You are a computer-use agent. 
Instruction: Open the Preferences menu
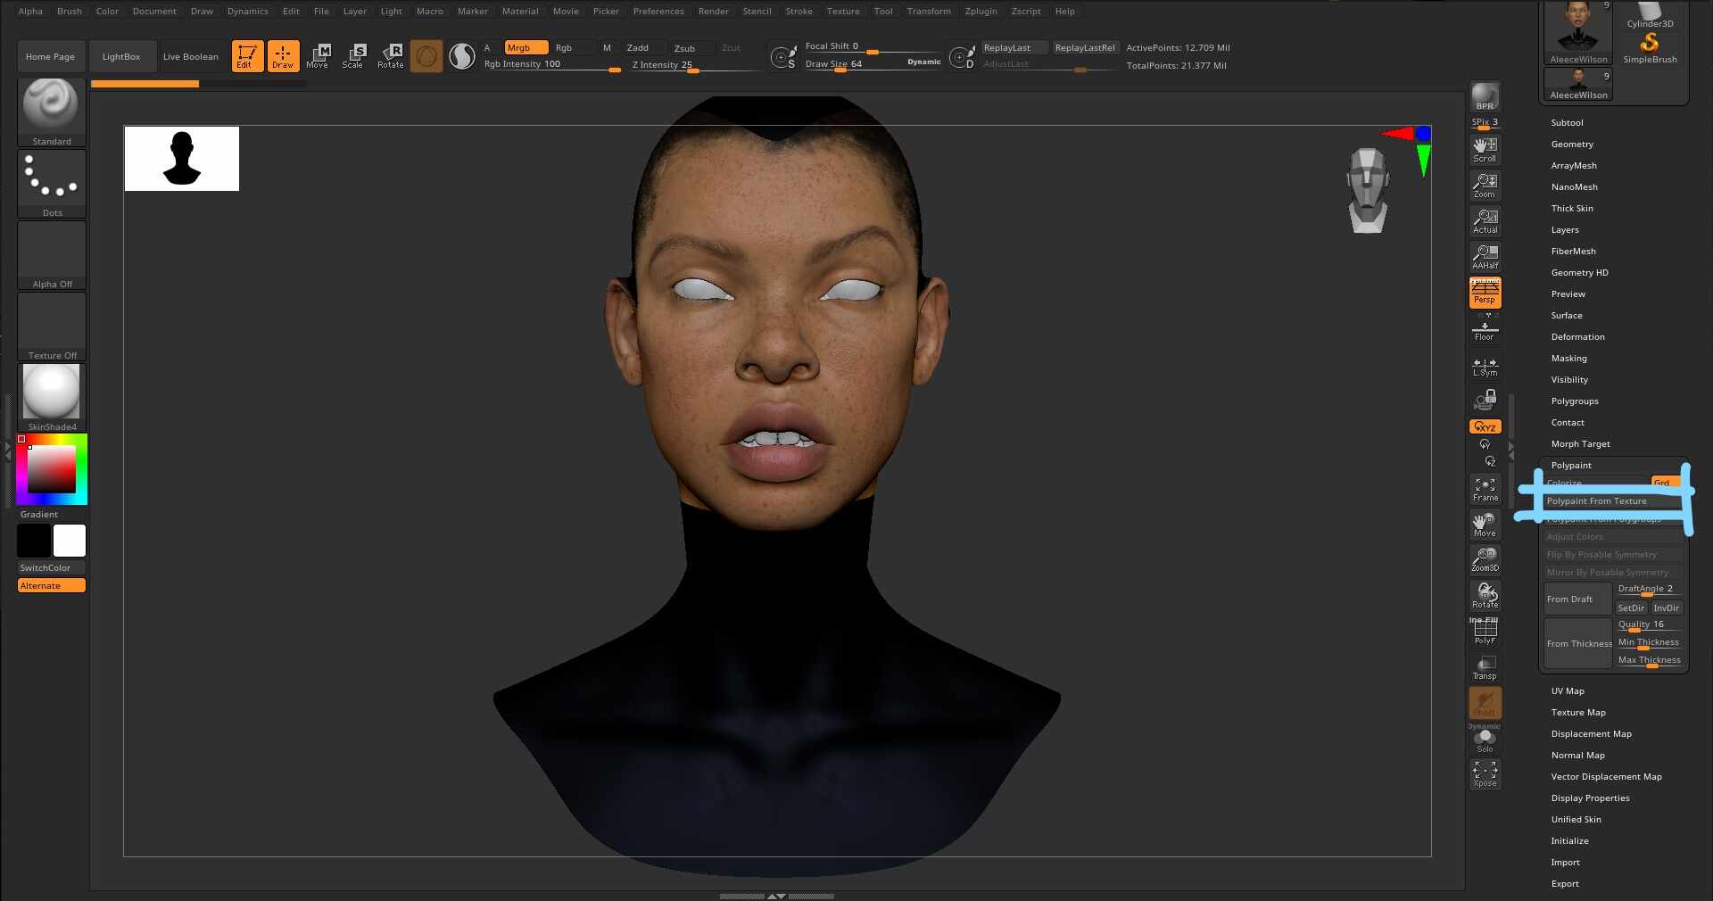click(x=658, y=12)
